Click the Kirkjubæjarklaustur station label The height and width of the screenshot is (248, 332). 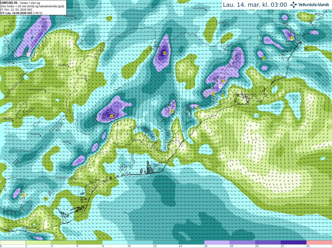pyautogui.click(x=65, y=178)
